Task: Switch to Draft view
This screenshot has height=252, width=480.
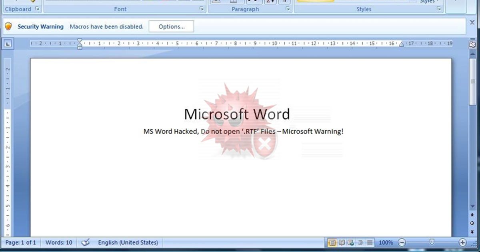Action: point(370,242)
